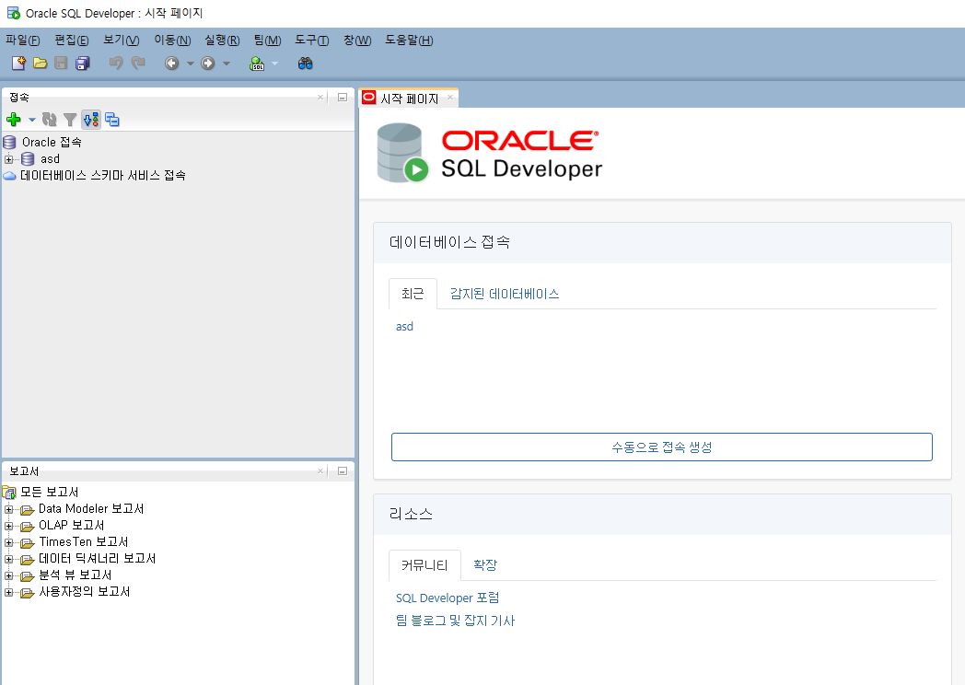Click the Back navigation icon
Screen dimensions: 965x685
coord(171,63)
